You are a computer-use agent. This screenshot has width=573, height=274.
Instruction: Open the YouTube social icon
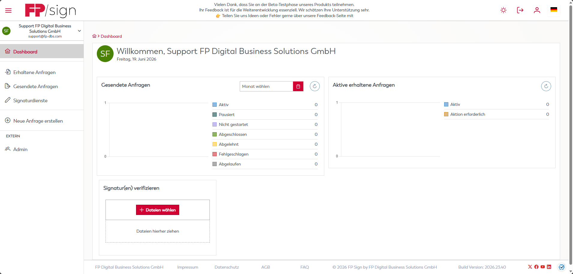(543, 267)
